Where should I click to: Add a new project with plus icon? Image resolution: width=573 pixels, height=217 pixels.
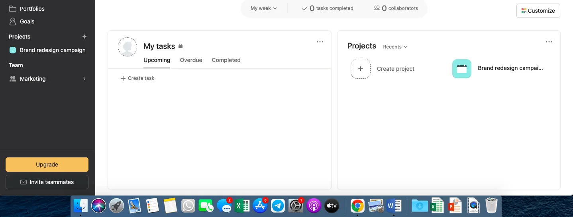[84, 37]
